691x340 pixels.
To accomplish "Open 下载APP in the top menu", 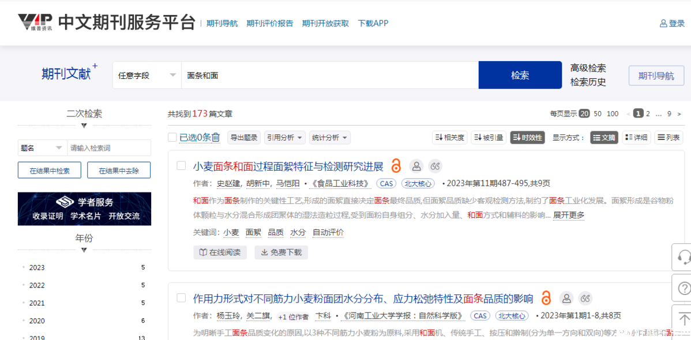I will click(373, 24).
